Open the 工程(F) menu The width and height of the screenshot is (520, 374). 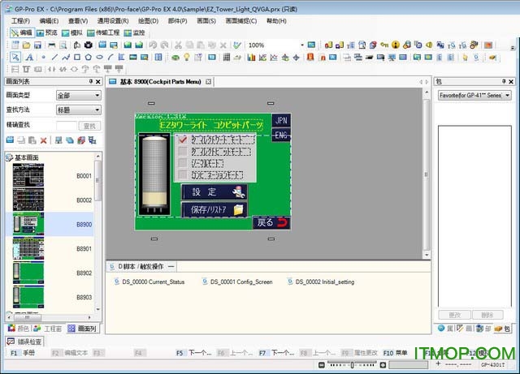point(20,21)
